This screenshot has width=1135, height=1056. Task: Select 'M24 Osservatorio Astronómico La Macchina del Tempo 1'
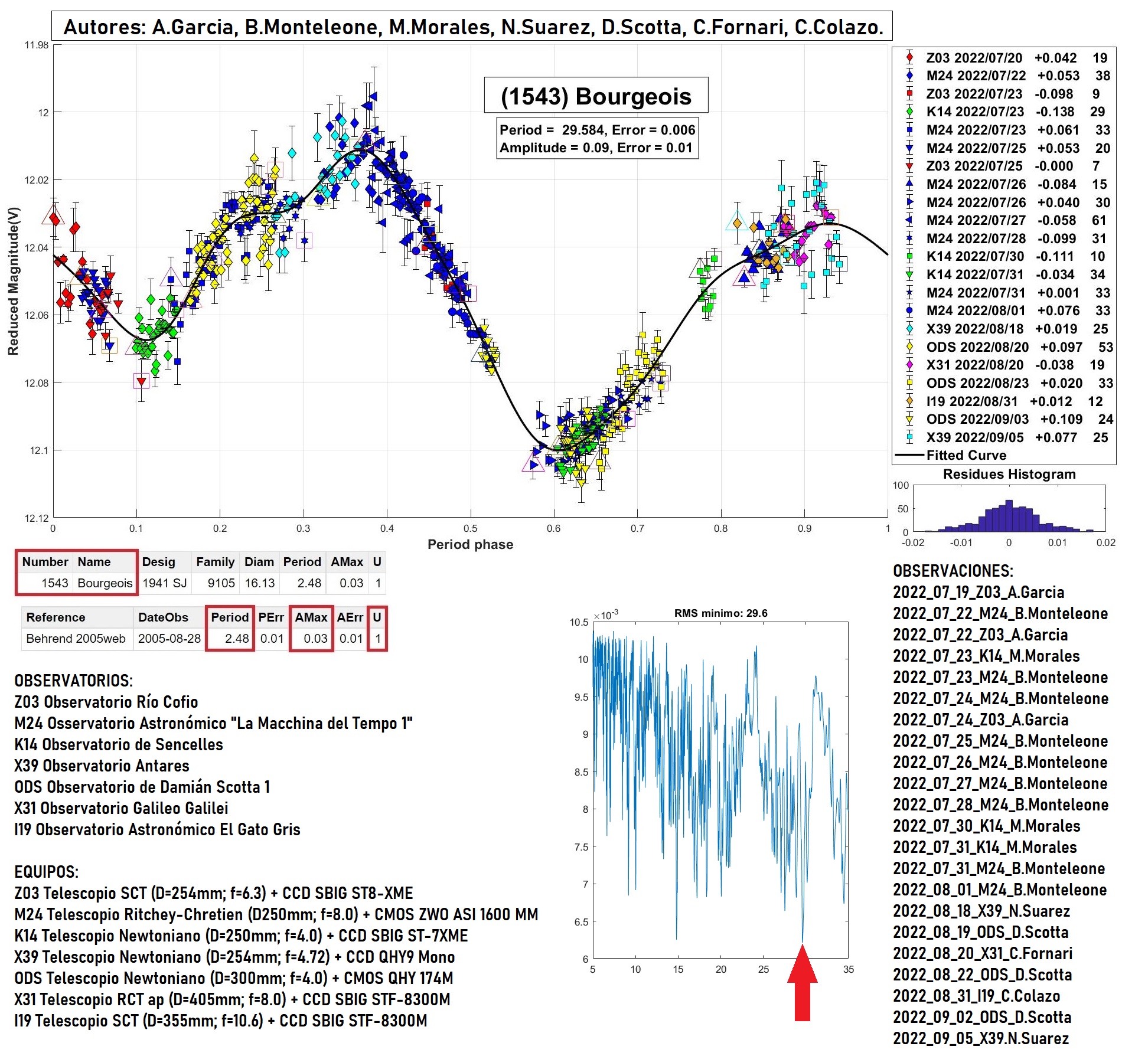[214, 723]
